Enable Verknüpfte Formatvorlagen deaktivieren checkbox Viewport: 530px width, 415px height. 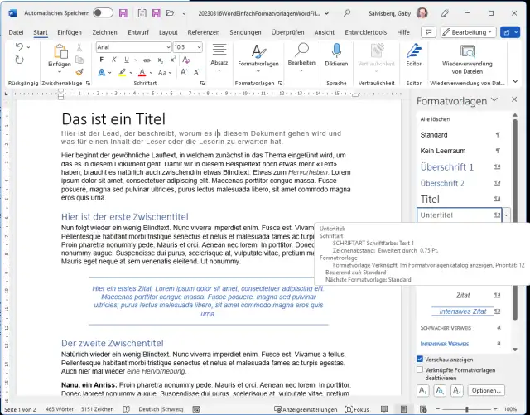(420, 369)
